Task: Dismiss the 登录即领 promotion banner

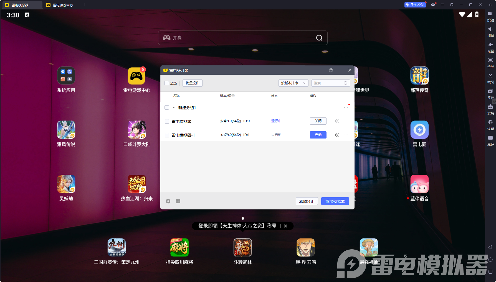Action: point(285,226)
